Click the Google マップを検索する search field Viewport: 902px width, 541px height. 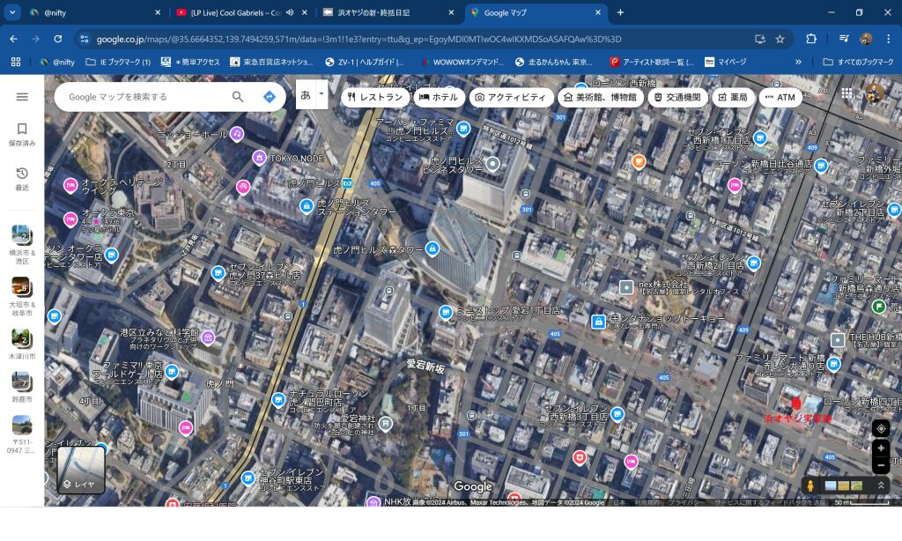click(x=145, y=97)
